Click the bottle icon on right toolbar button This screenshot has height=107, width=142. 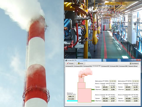[131, 63]
